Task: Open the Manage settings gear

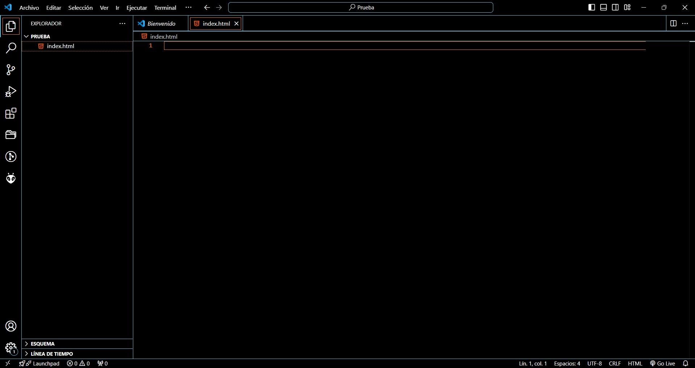Action: (11, 348)
